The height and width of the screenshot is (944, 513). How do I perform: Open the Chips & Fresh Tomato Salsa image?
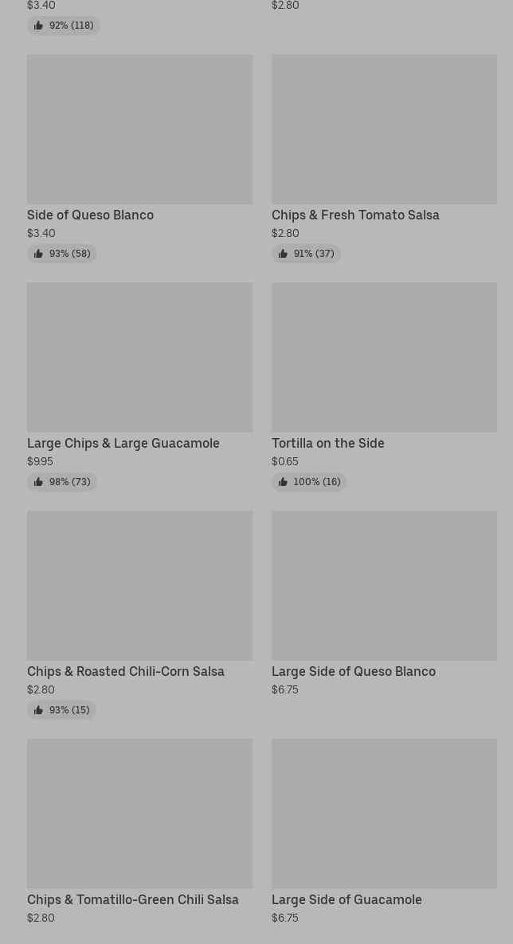384,129
